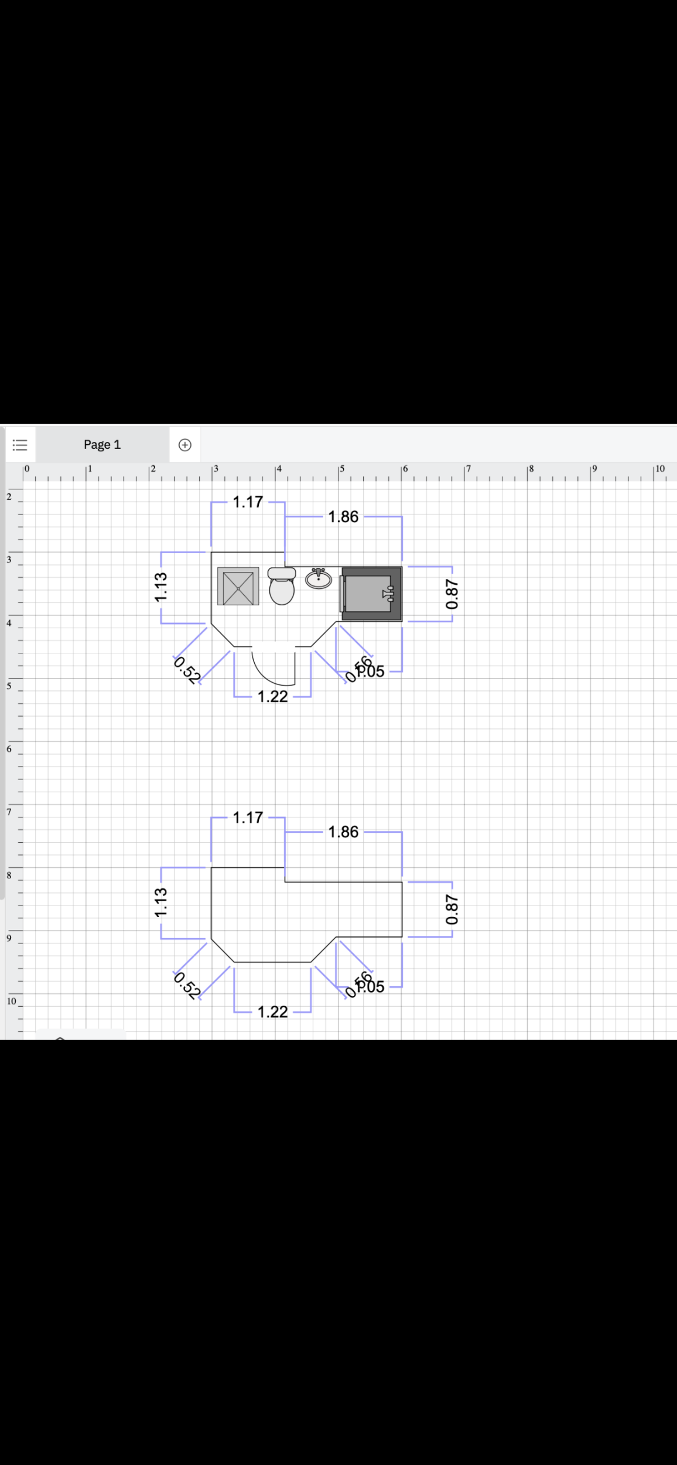Open the page list menu icon

coord(20,445)
